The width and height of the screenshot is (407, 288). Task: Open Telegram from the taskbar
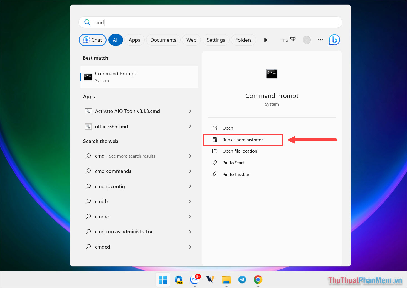click(x=242, y=280)
